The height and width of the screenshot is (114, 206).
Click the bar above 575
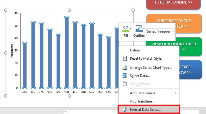click(109, 63)
